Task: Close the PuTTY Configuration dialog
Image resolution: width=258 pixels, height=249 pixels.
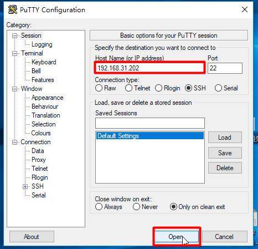Action: tap(245, 9)
